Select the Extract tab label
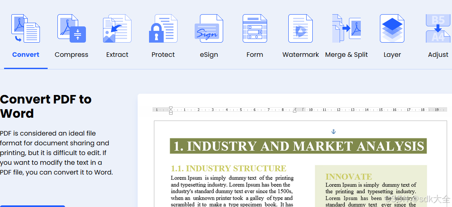452x207 pixels. click(117, 55)
